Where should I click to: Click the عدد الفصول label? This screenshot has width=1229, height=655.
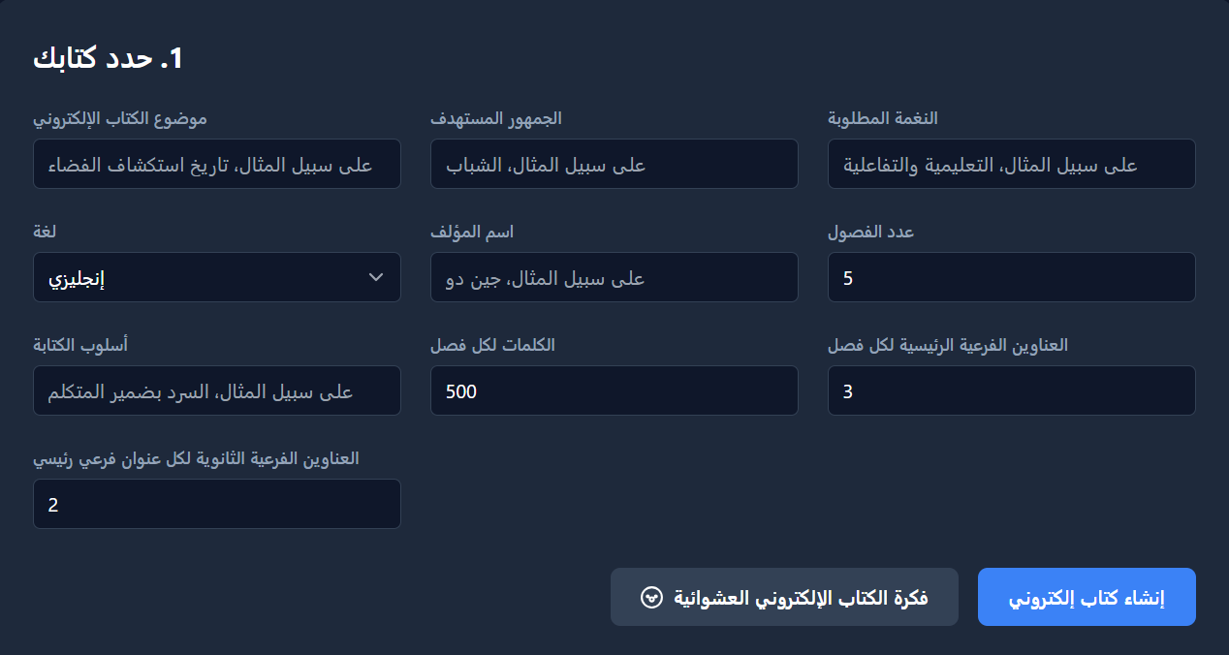click(x=871, y=233)
